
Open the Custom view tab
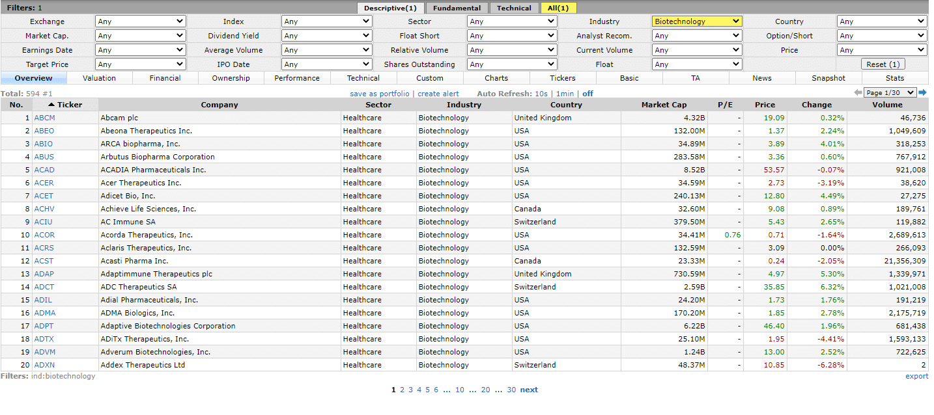430,78
